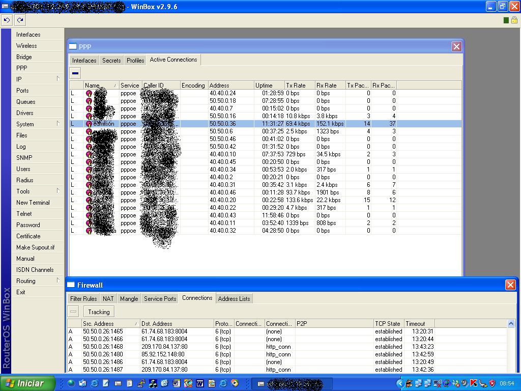Click the Firewall window title icon
The image size is (521, 391).
point(71,285)
